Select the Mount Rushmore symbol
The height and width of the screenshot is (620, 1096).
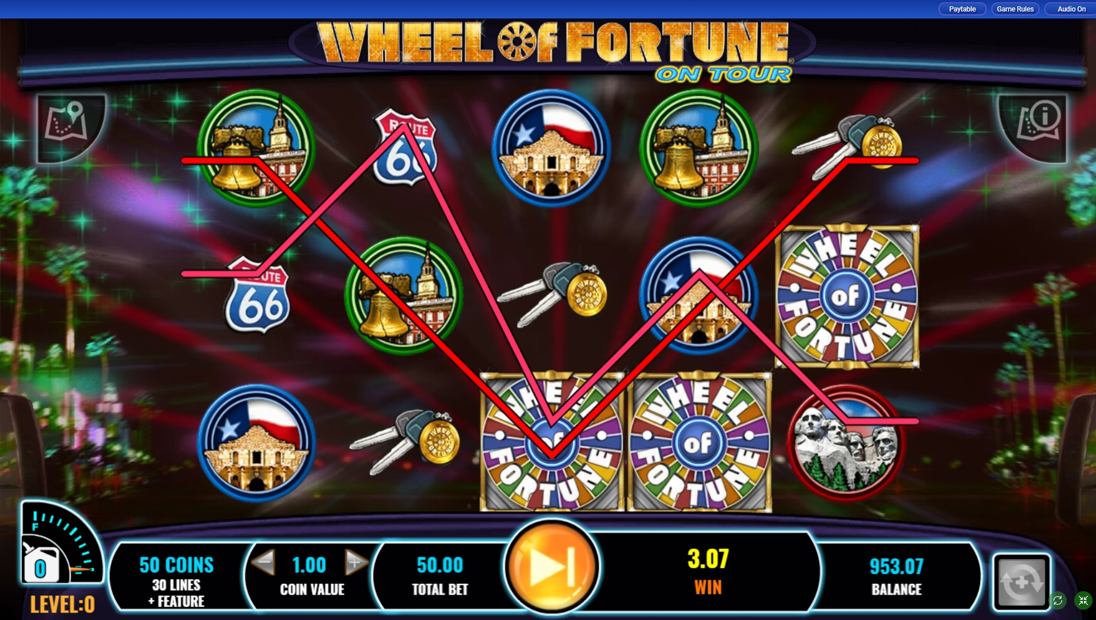pyautogui.click(x=846, y=443)
